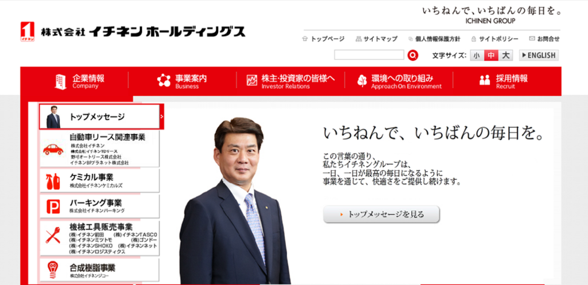This screenshot has width=588, height=285.
Task: Select 合成樹脂事業 in side list
Action: click(x=99, y=270)
